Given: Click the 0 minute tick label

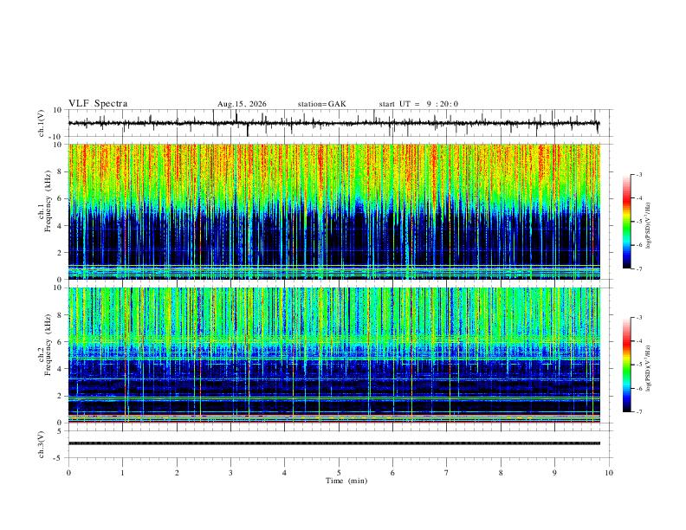Looking at the screenshot, I should click(x=68, y=473).
